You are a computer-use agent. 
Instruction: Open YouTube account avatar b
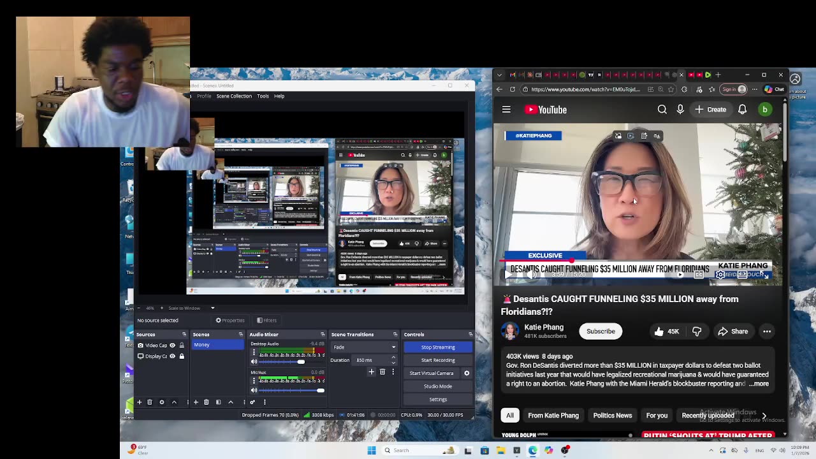[x=764, y=110]
